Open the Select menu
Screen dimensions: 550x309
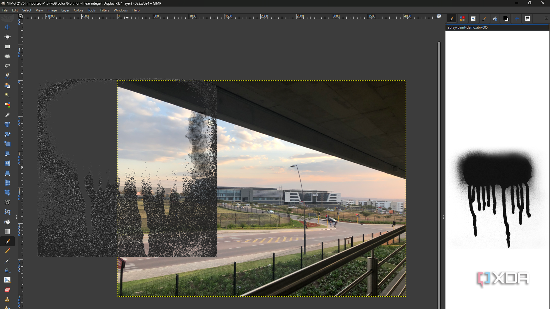point(27,10)
